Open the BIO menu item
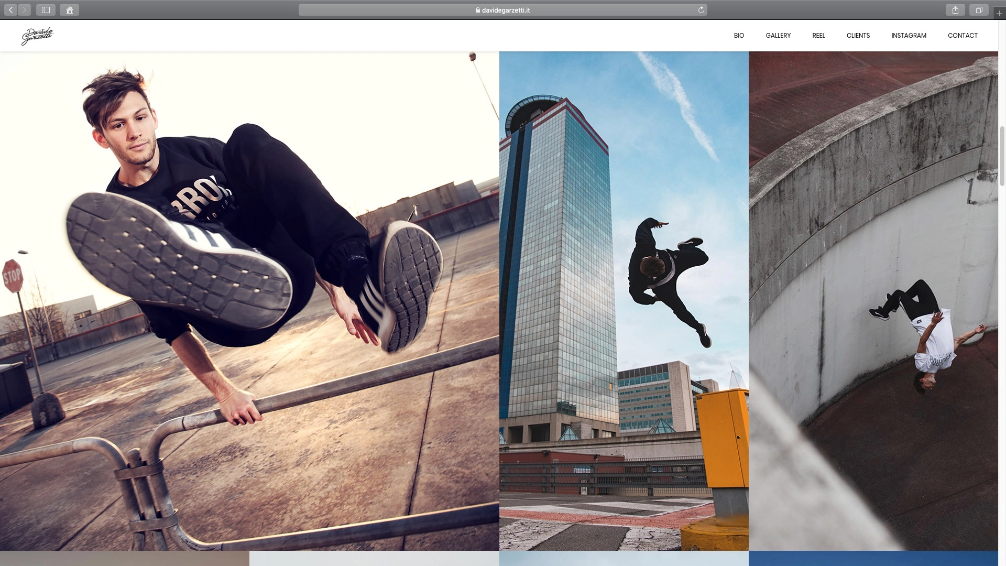This screenshot has width=1006, height=566. tap(739, 36)
